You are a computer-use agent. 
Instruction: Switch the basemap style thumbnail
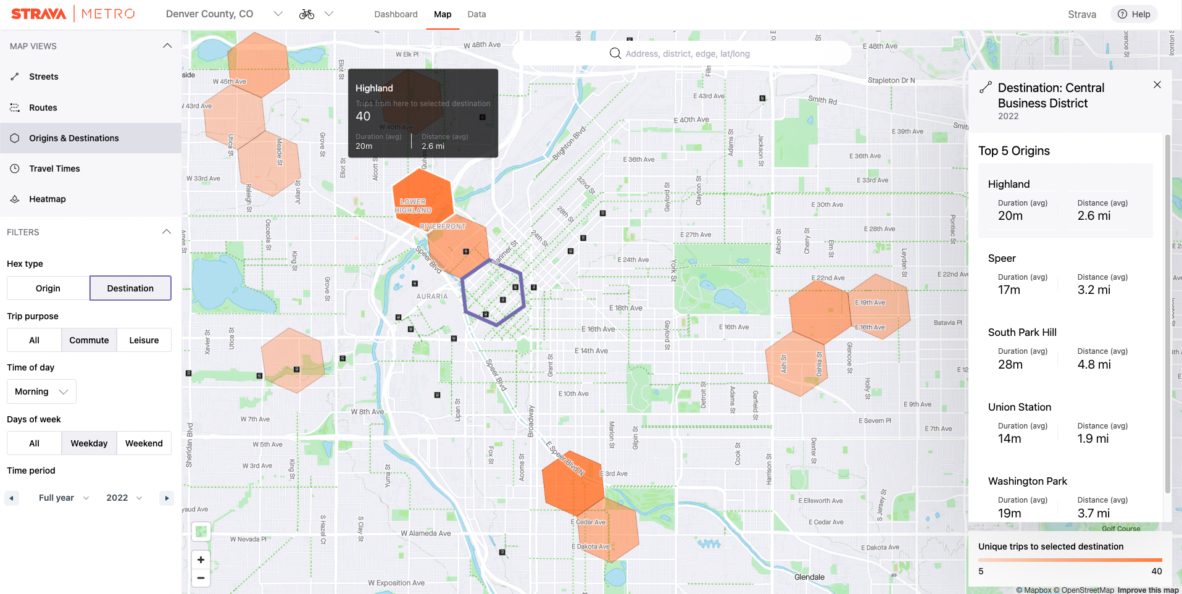pyautogui.click(x=201, y=532)
